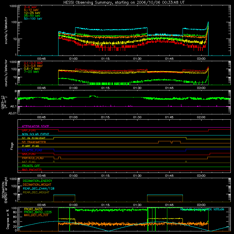
Task: Select the FRONT_RATIO_1225 legend label
Action: tap(38, 212)
